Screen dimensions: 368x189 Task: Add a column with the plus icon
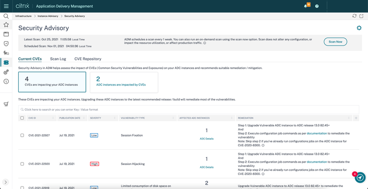coord(356,118)
